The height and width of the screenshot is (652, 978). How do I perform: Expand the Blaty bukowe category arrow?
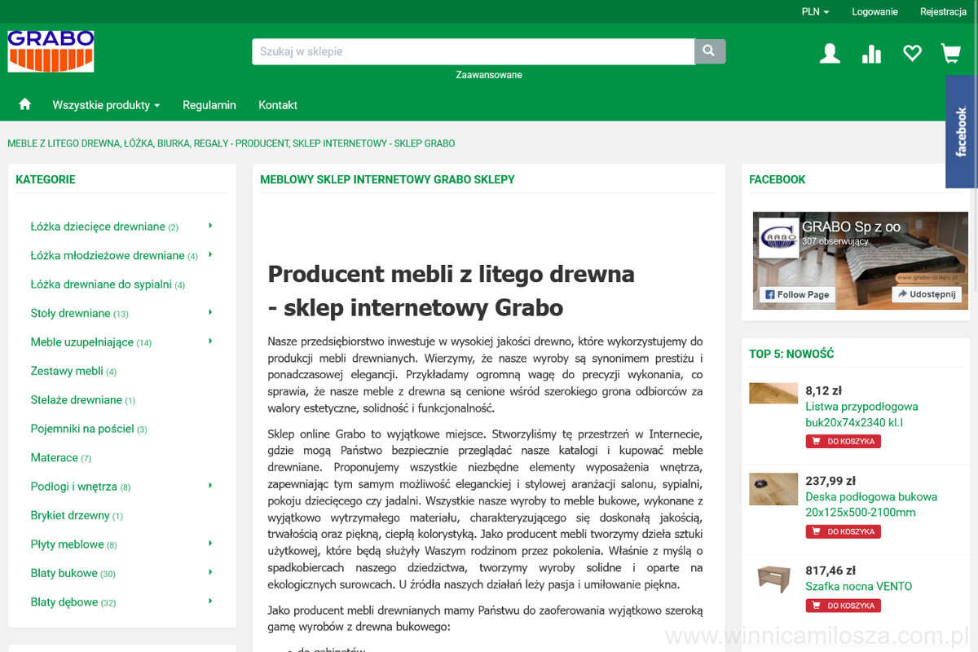[x=210, y=572]
